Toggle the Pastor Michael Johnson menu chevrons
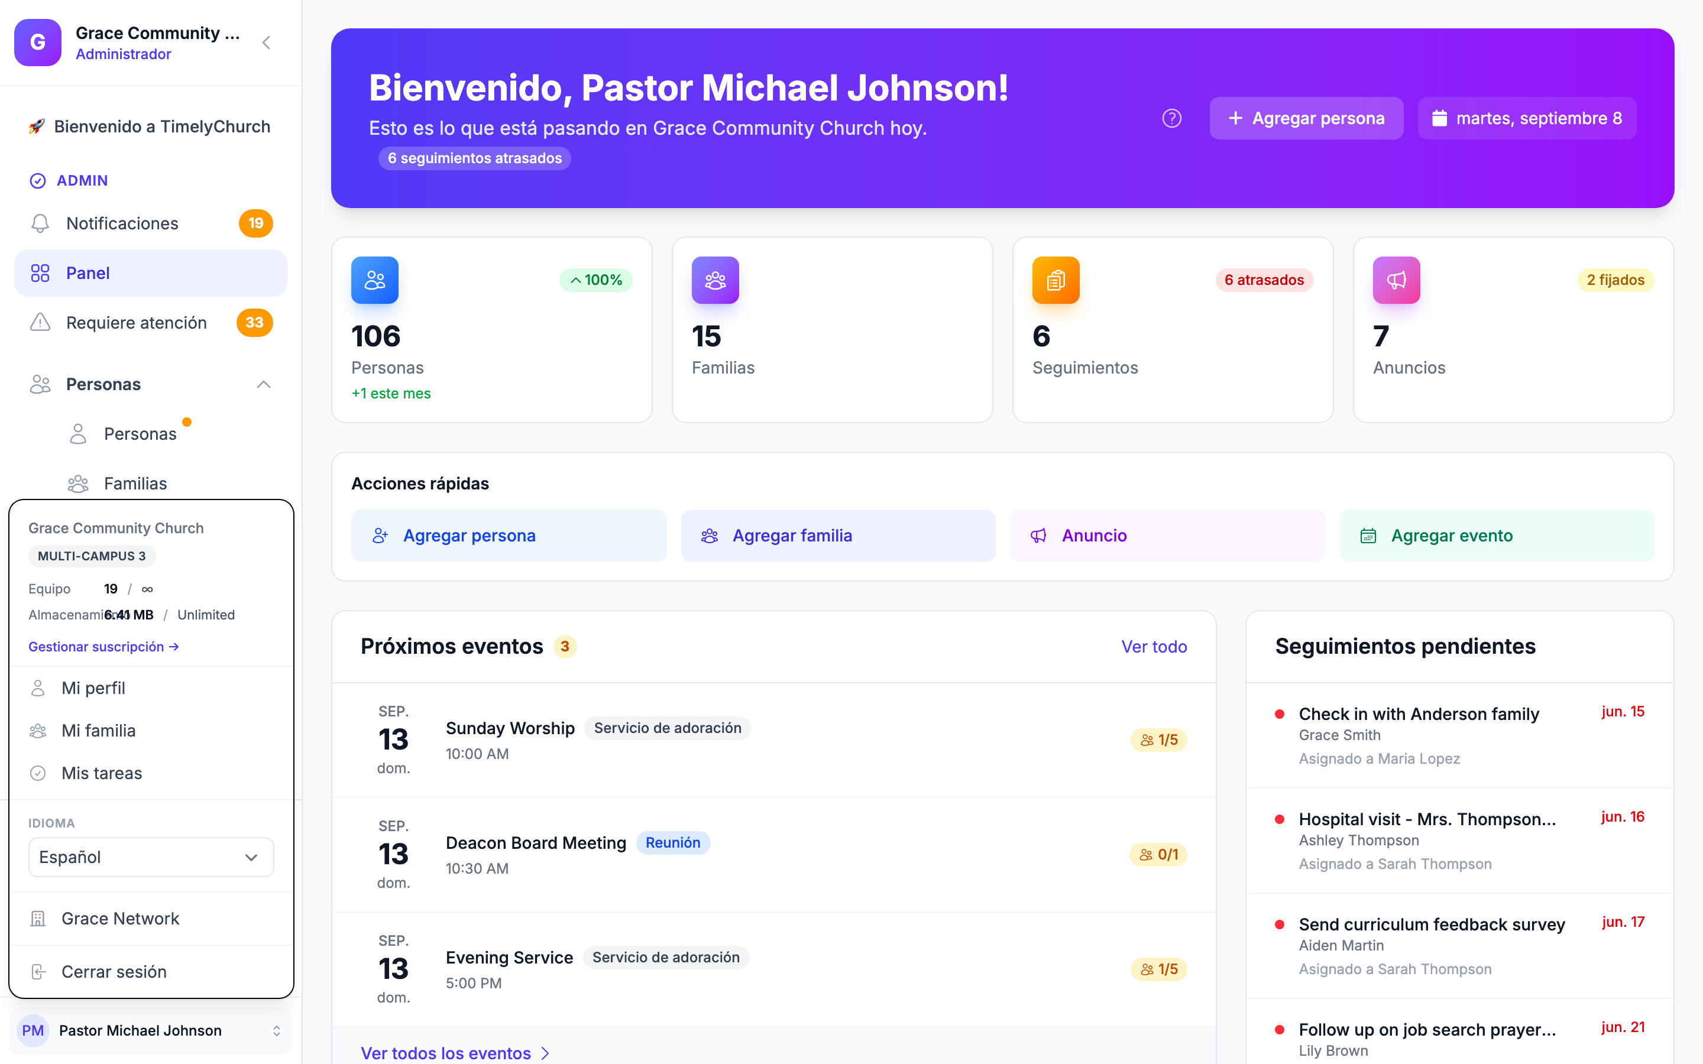The width and height of the screenshot is (1703, 1064). pos(277,1030)
